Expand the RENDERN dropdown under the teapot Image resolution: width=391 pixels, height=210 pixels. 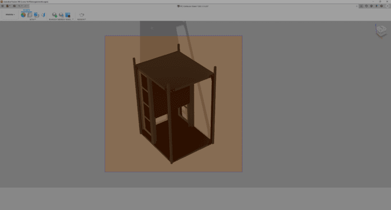82,19
